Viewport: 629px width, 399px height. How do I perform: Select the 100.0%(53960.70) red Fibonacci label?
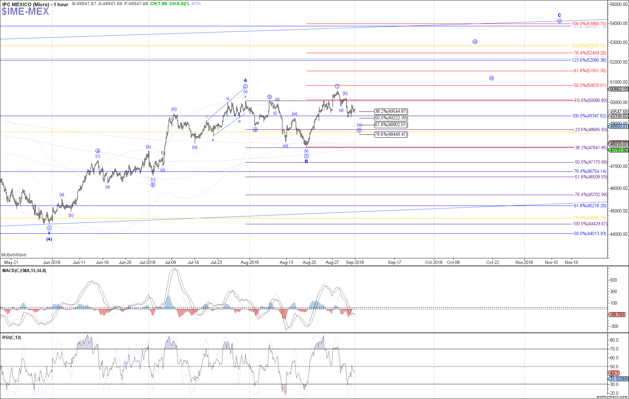589,24
